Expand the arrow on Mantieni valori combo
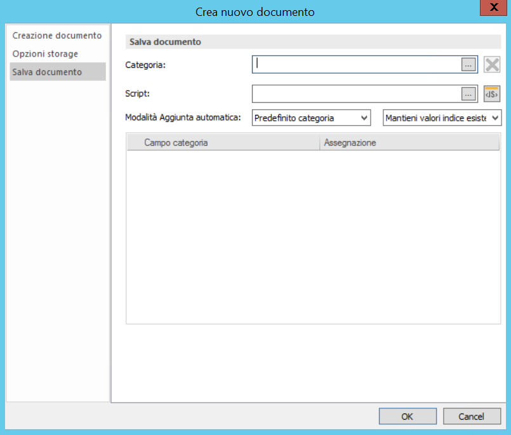Screen dimensions: 511x435 [494, 117]
